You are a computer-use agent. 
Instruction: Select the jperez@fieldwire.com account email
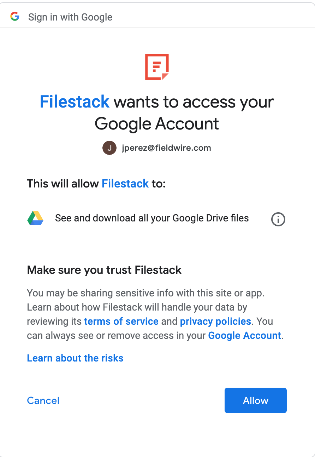166,148
